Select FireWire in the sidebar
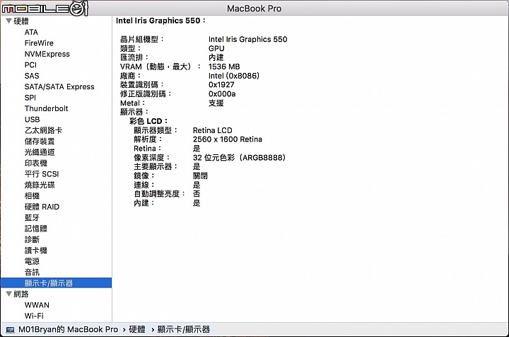Image resolution: width=509 pixels, height=337 pixels. (x=39, y=43)
